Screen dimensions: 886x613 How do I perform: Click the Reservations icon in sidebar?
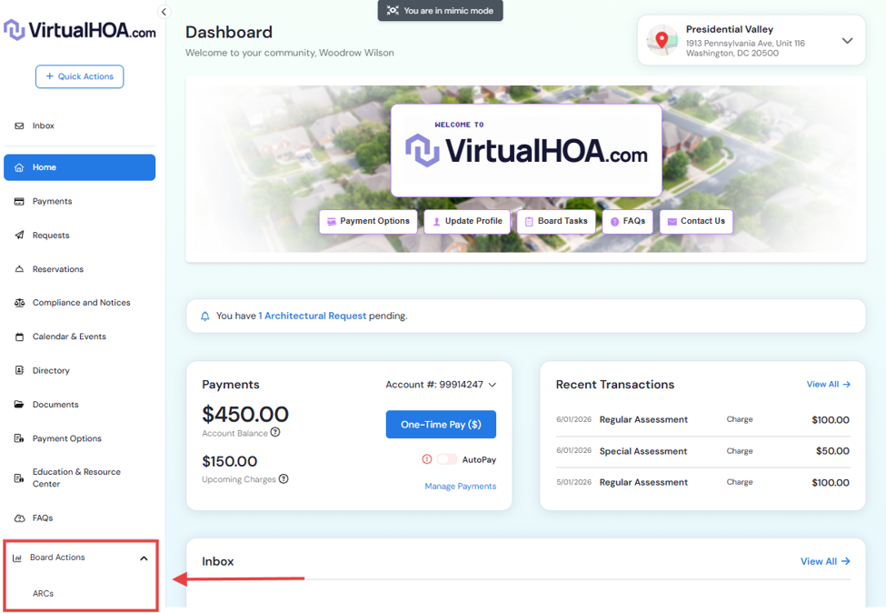[19, 269]
